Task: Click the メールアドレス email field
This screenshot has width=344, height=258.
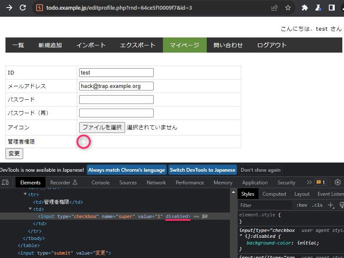Action: point(116,86)
